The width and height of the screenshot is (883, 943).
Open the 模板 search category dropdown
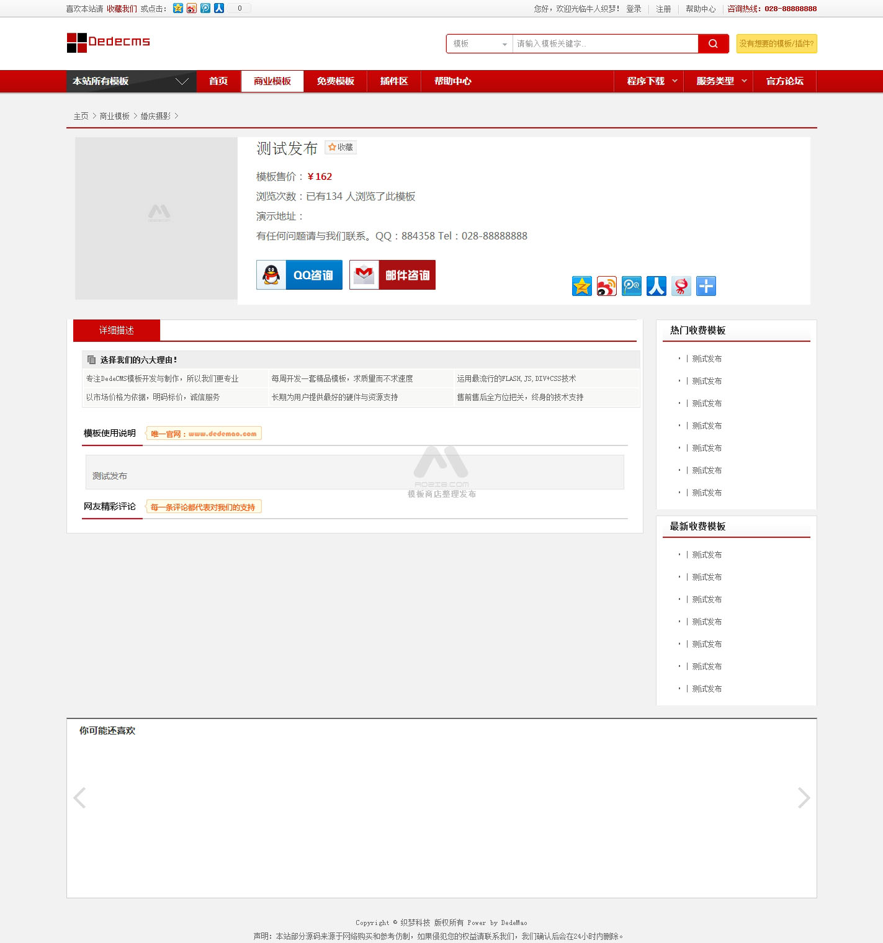(x=480, y=43)
